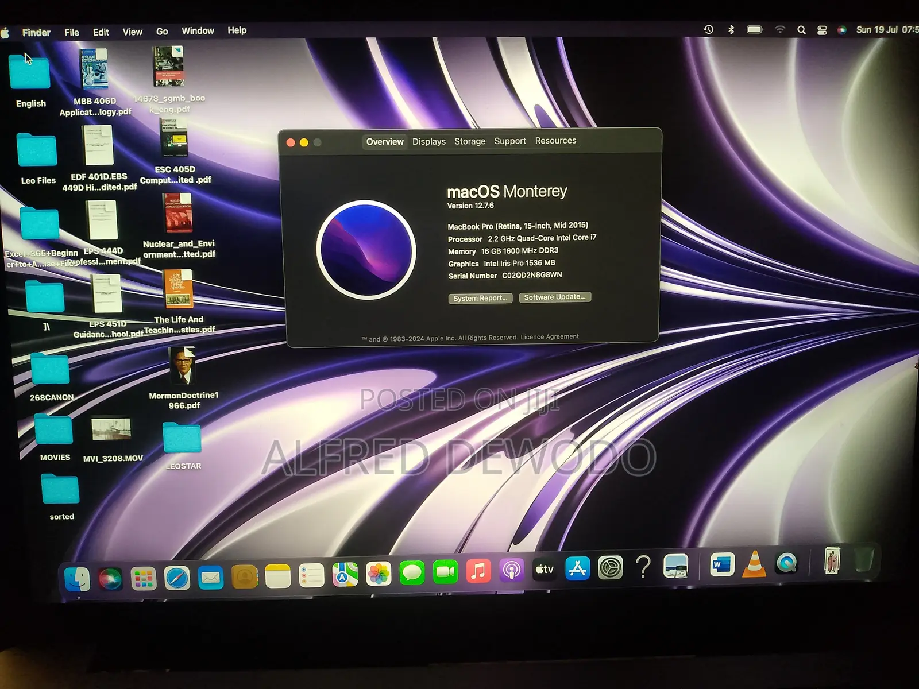The width and height of the screenshot is (919, 689).
Task: Select the Overview tab
Action: (x=385, y=142)
